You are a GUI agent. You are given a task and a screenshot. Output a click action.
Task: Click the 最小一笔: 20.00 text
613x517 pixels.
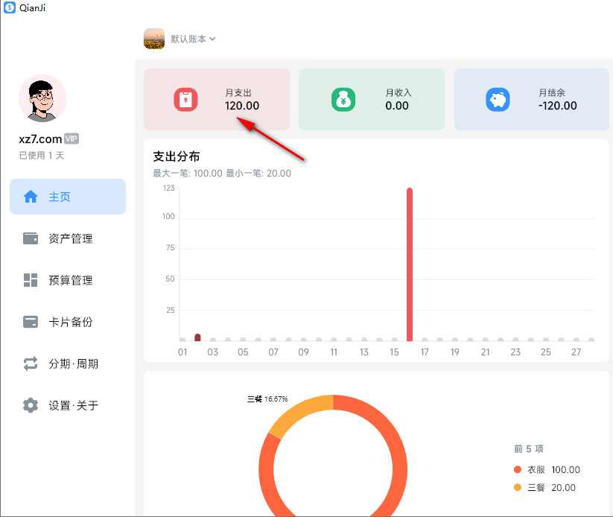click(x=258, y=174)
